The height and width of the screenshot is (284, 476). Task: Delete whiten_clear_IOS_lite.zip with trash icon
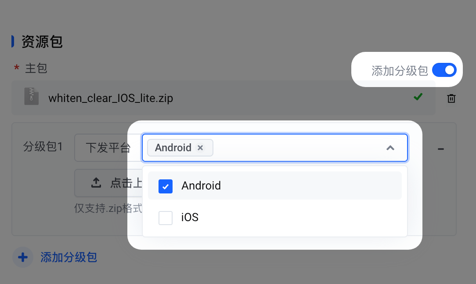(x=451, y=98)
